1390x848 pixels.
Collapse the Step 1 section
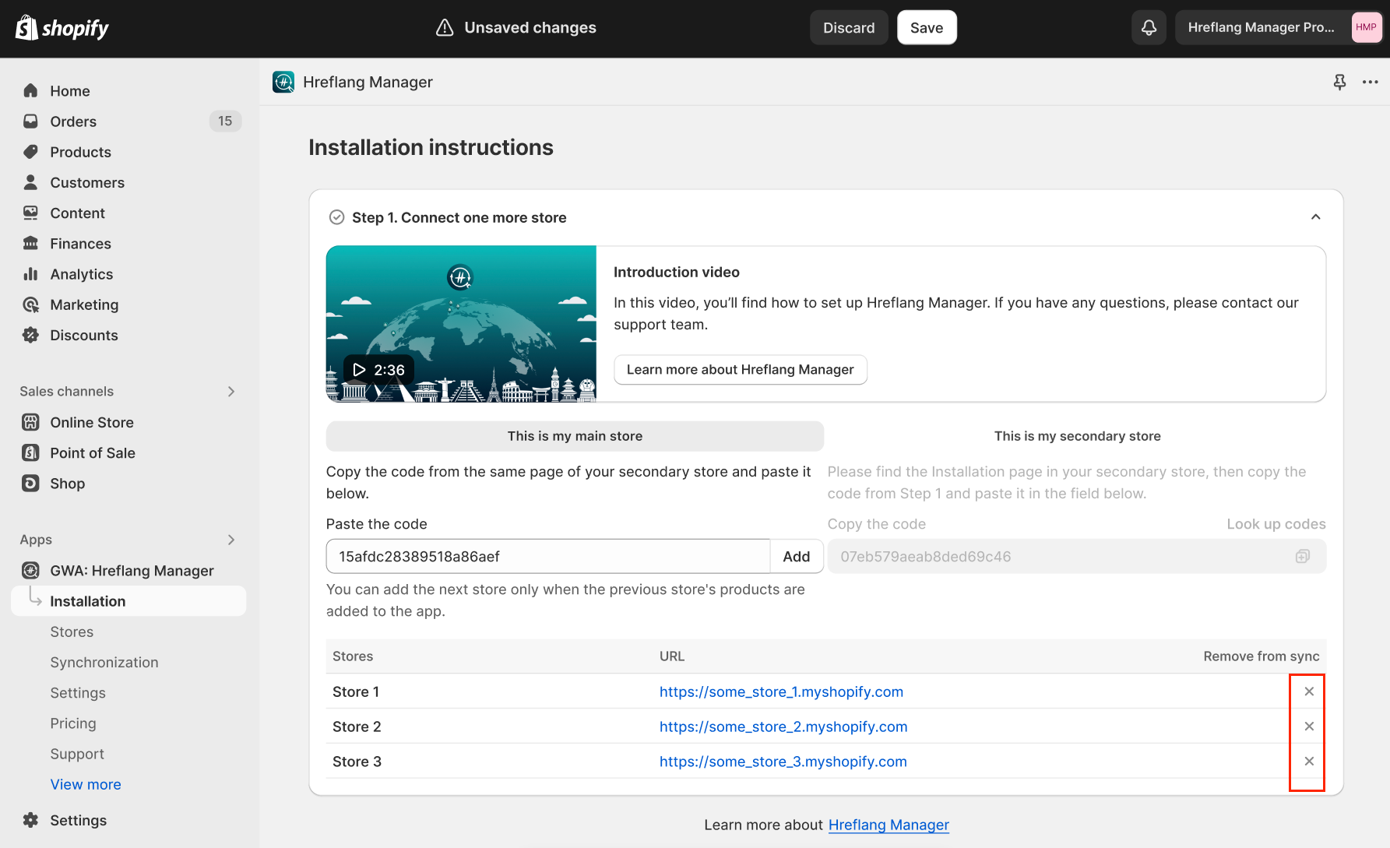1316,217
